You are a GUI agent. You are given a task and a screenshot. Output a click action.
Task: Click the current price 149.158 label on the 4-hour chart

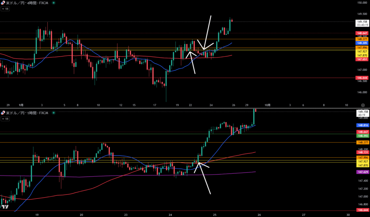(x=362, y=21)
